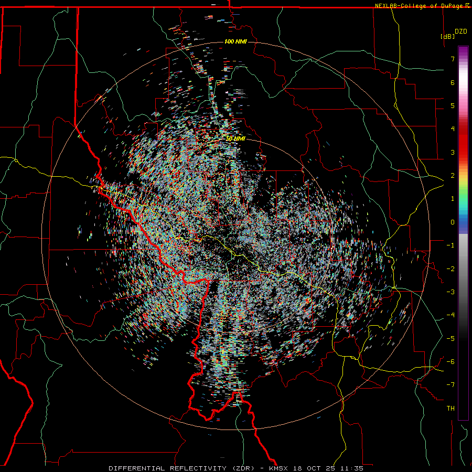Click the 11:35 time stamp
The width and height of the screenshot is (472, 472).
pyautogui.click(x=351, y=468)
